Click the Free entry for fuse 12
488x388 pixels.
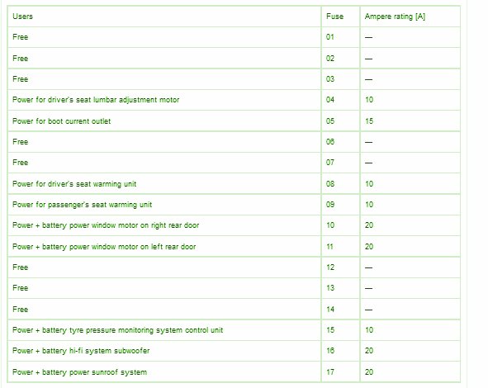coord(20,267)
